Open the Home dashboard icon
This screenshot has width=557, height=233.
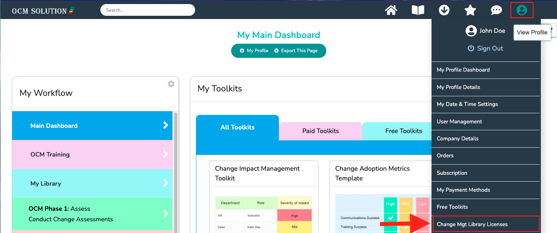[391, 10]
